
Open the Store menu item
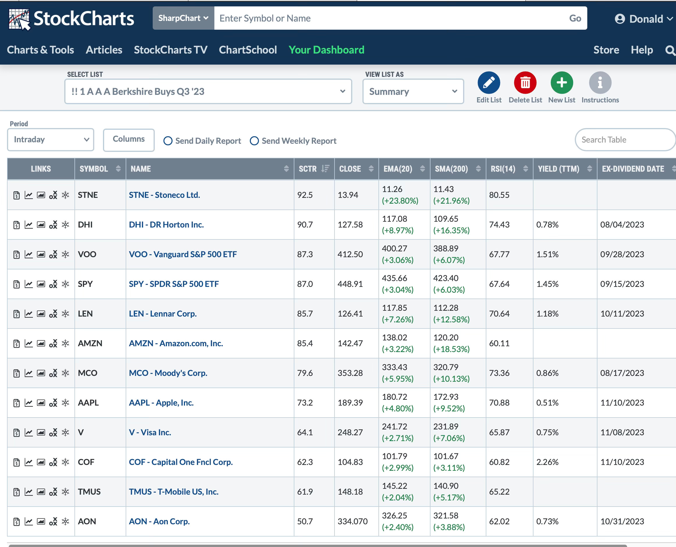point(606,50)
